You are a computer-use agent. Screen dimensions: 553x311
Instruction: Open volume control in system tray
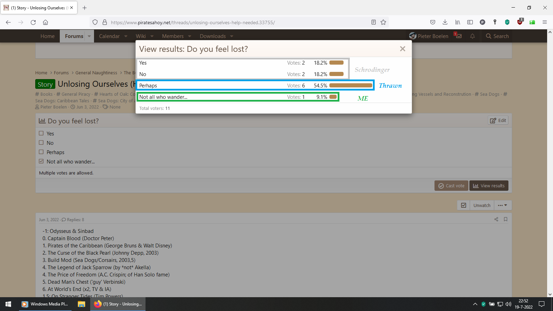(508, 304)
